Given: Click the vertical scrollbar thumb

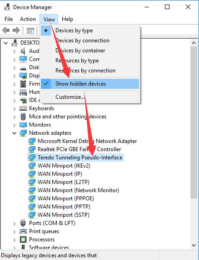Looking at the screenshot, I should click(x=194, y=122).
